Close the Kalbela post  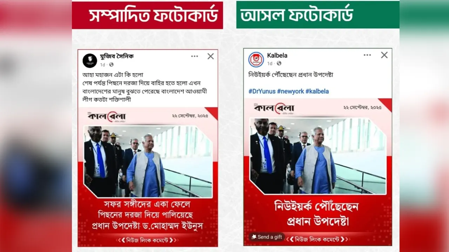pos(384,55)
